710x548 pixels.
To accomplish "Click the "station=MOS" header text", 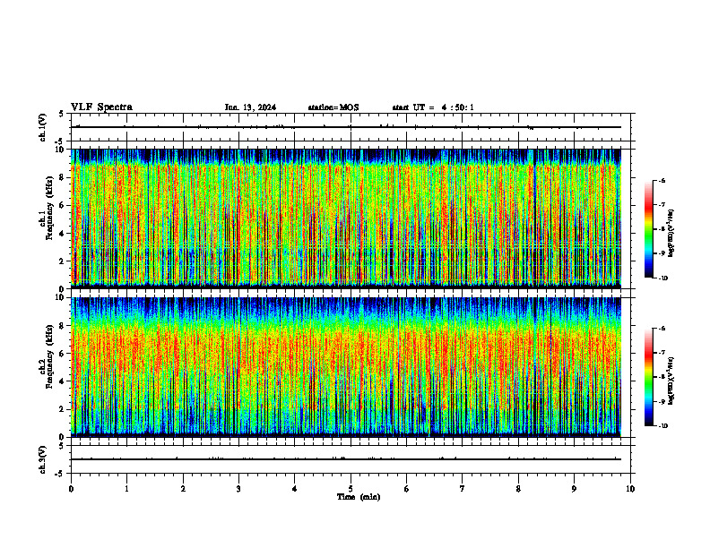I will (333, 107).
